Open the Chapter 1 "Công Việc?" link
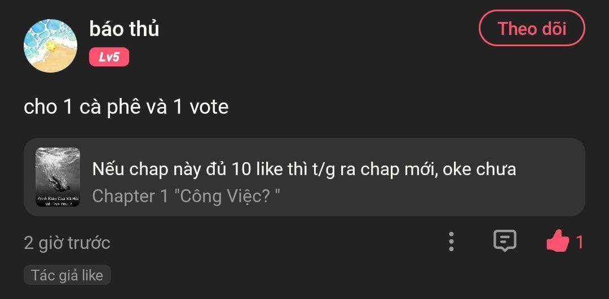 pyautogui.click(x=186, y=196)
